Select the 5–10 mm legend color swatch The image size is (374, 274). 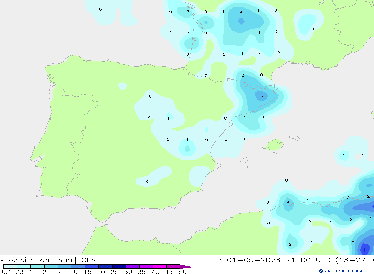click(x=64, y=267)
